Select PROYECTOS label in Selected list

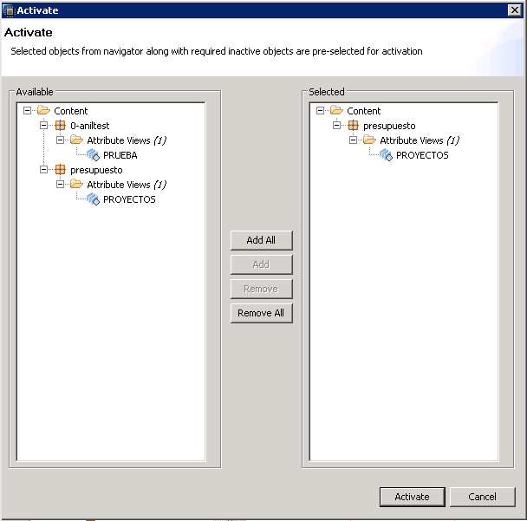click(x=422, y=155)
